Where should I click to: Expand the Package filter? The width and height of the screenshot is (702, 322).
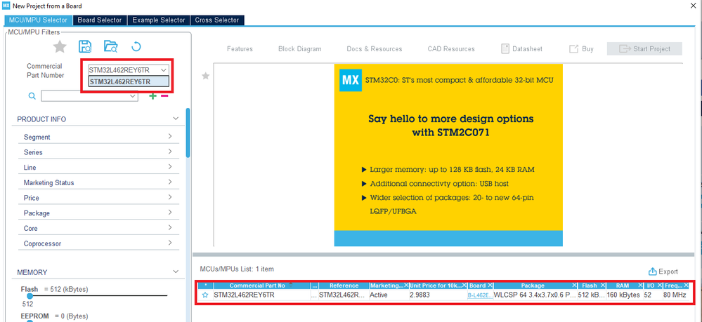[170, 213]
